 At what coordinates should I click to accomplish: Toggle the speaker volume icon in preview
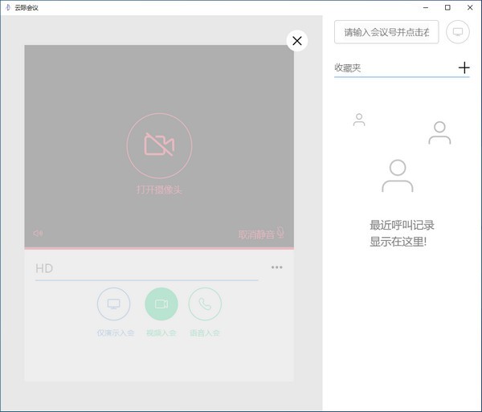pos(37,234)
